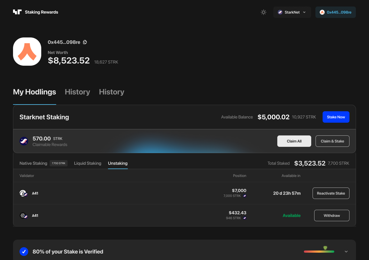Expand the 80% Stake Verified panel chevron

(x=346, y=252)
